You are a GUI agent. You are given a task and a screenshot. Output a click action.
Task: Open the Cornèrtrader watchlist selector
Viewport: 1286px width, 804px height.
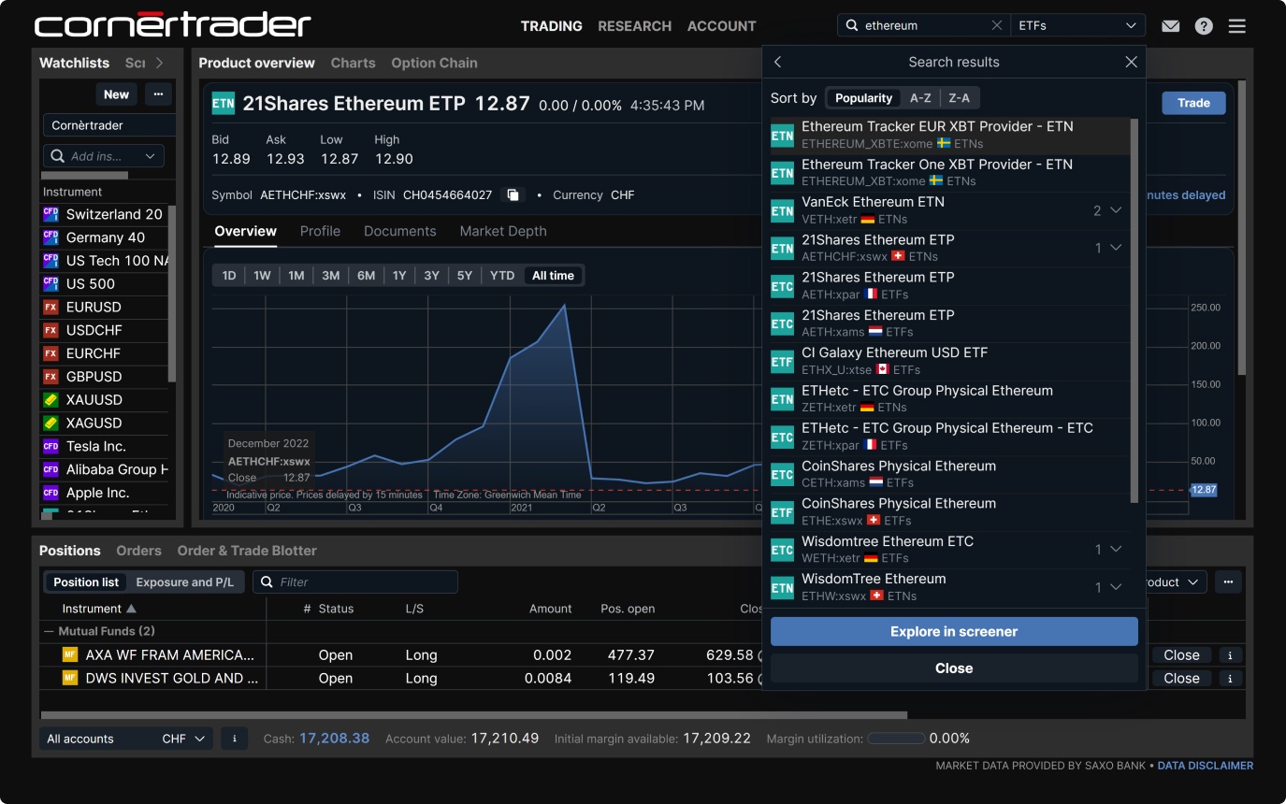pyautogui.click(x=109, y=125)
